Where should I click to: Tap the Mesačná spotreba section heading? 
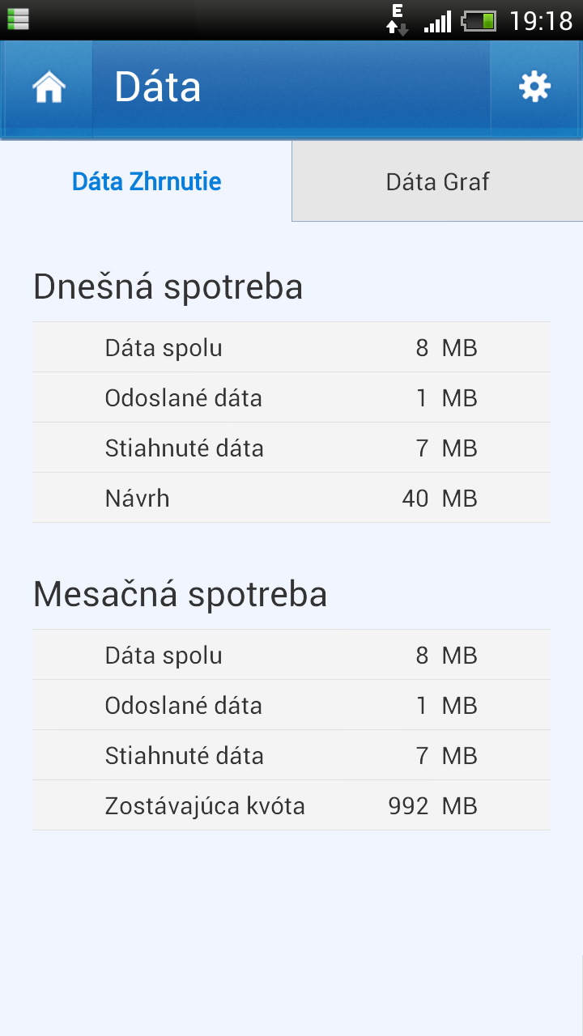tap(181, 595)
